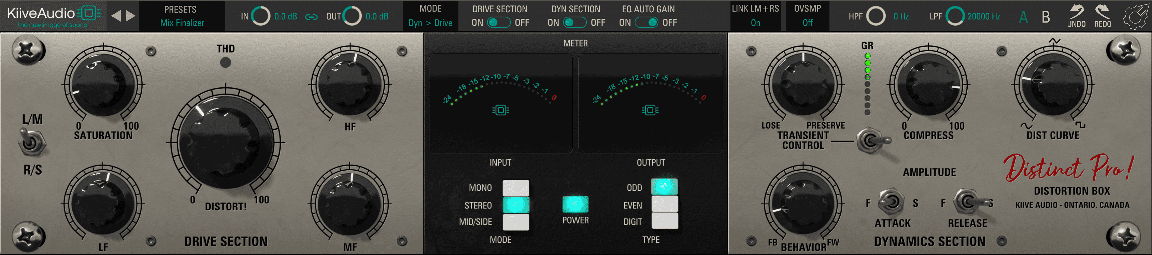Click the HPF frequency knob

pos(876,16)
